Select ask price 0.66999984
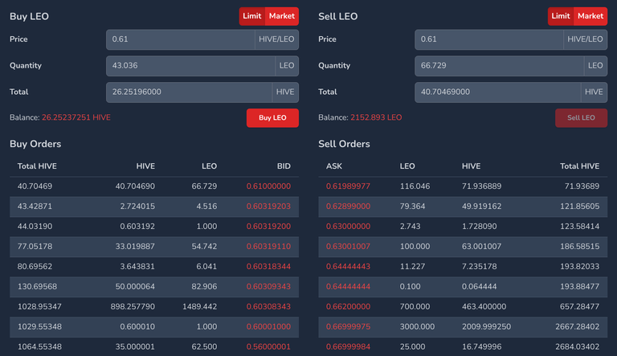Screen dimensions: 617x356 tap(348, 347)
